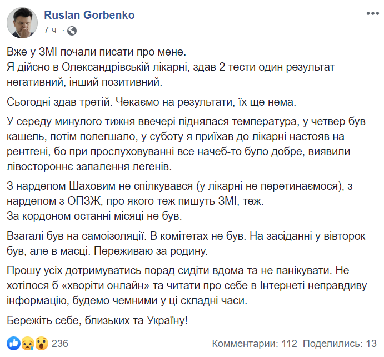Screen dimensions: 384x357
Task: Open the post options three-dot menu
Action: 372,13
